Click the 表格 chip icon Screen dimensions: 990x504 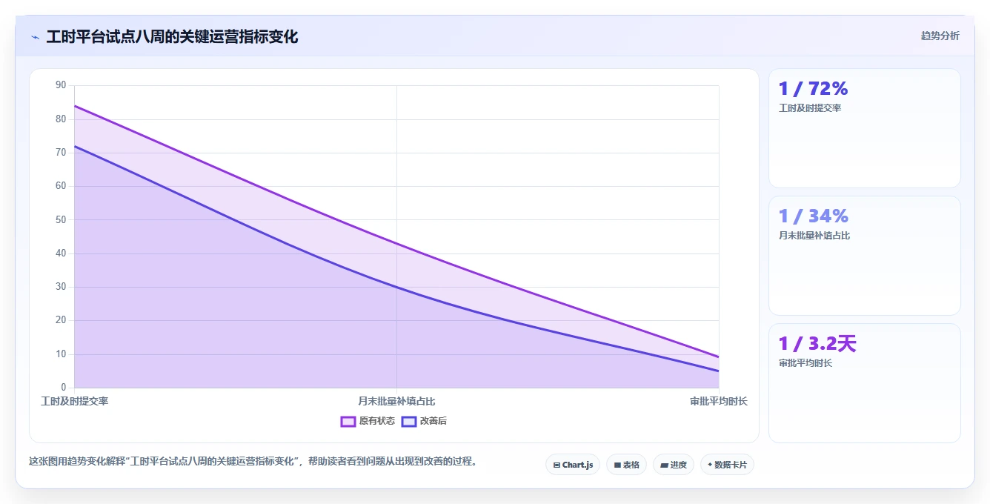[x=617, y=465]
